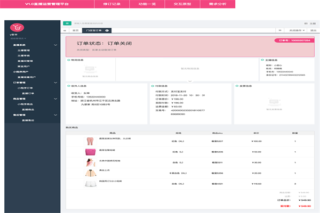Screen dimensions: 320x213
Task: Select 小程序用户 in the sidebar
Action: click(x=21, y=72)
